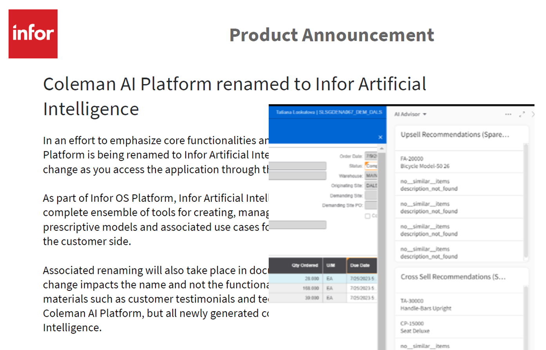This screenshot has height=350, width=546.
Task: Click the Warehouse field
Action: point(371,176)
